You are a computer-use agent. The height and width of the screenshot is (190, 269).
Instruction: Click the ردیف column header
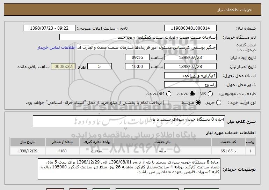click(x=250, y=142)
